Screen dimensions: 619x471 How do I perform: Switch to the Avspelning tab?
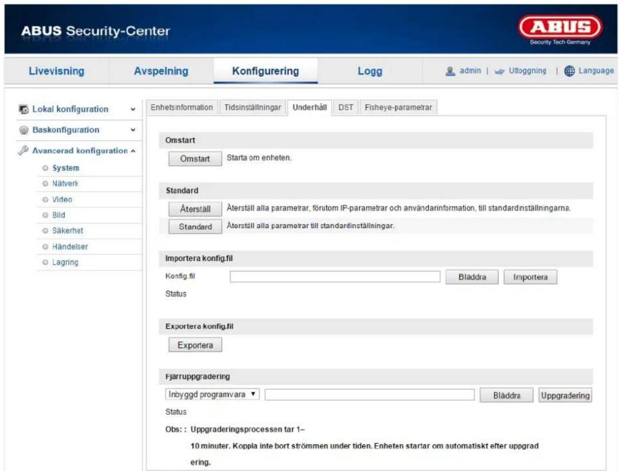click(161, 71)
